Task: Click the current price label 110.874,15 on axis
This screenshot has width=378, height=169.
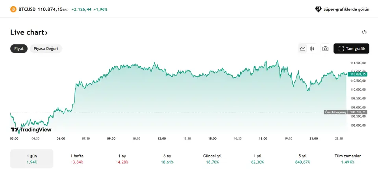Action: point(358,74)
